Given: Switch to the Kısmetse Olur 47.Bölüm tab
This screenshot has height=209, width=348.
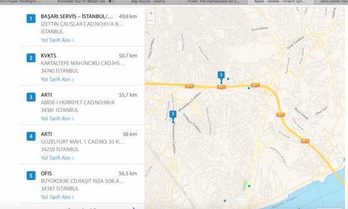Looking at the screenshot, I should pos(81,2).
